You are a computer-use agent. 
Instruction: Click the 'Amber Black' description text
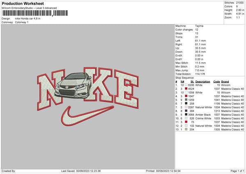coord(203,114)
